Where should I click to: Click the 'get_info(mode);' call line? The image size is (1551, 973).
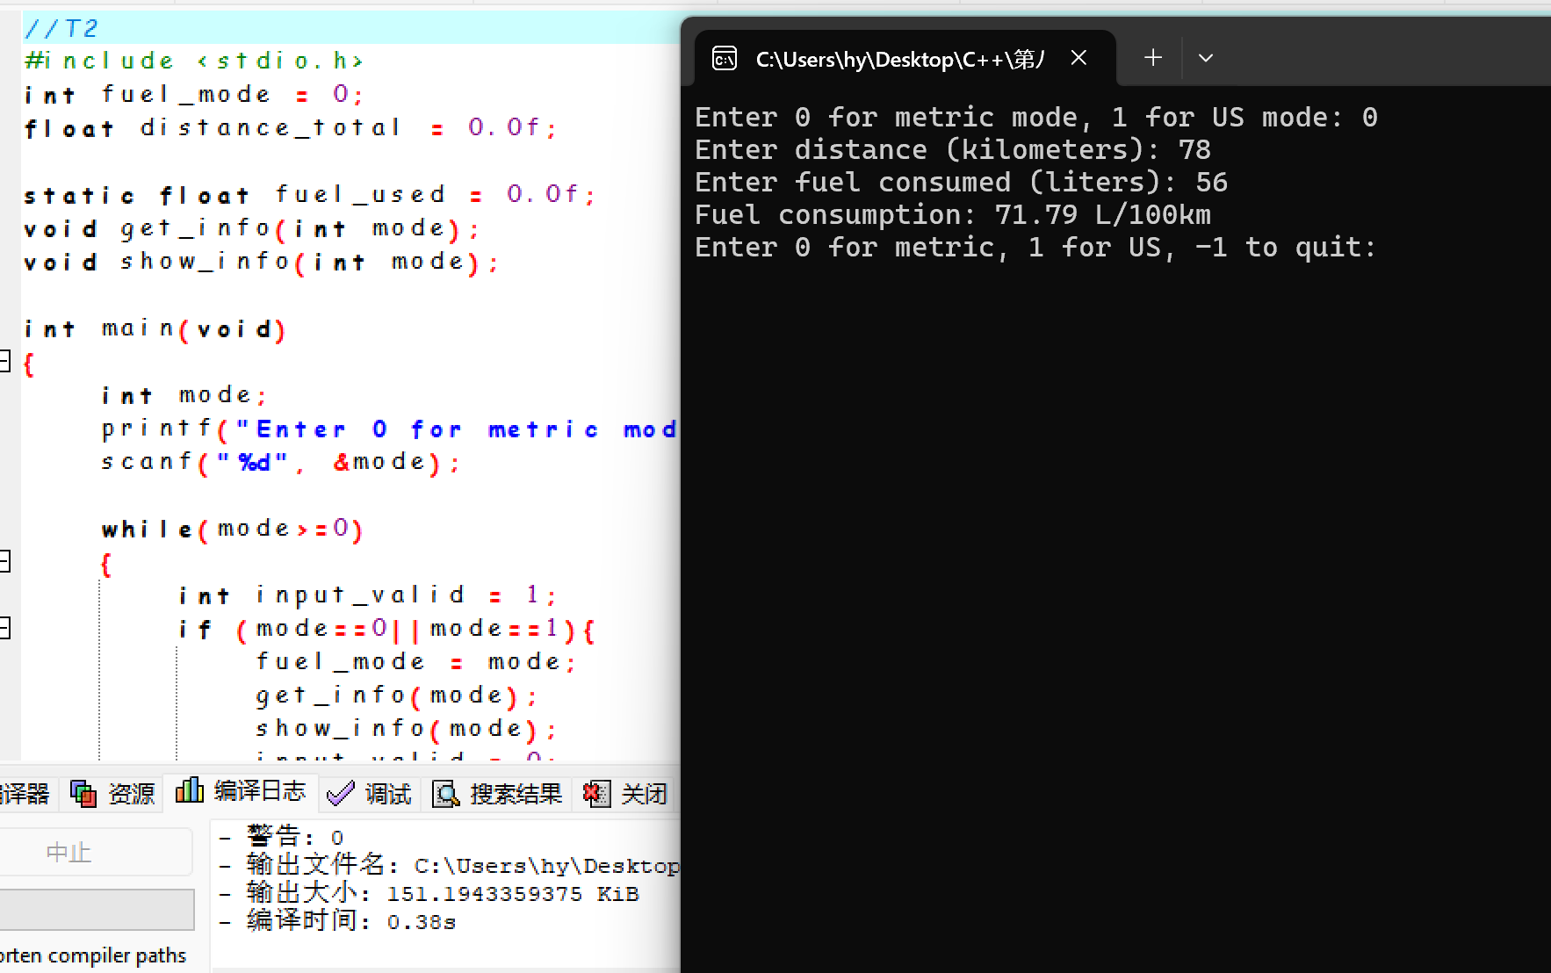(397, 696)
